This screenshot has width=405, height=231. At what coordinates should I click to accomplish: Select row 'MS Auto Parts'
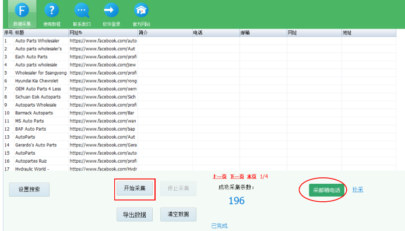pos(200,121)
